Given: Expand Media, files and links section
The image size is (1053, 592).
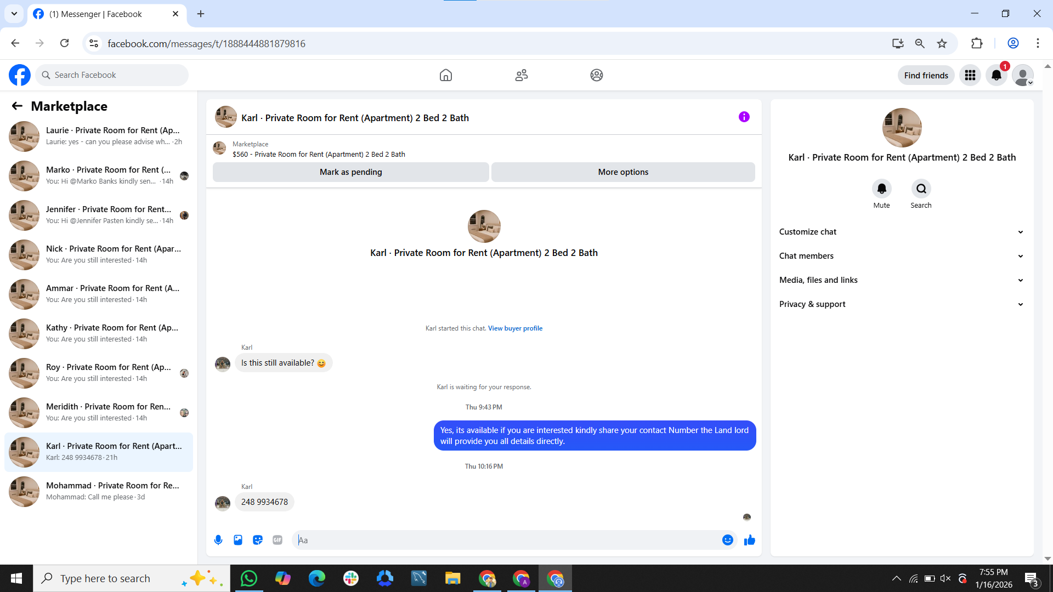Looking at the screenshot, I should [x=902, y=280].
